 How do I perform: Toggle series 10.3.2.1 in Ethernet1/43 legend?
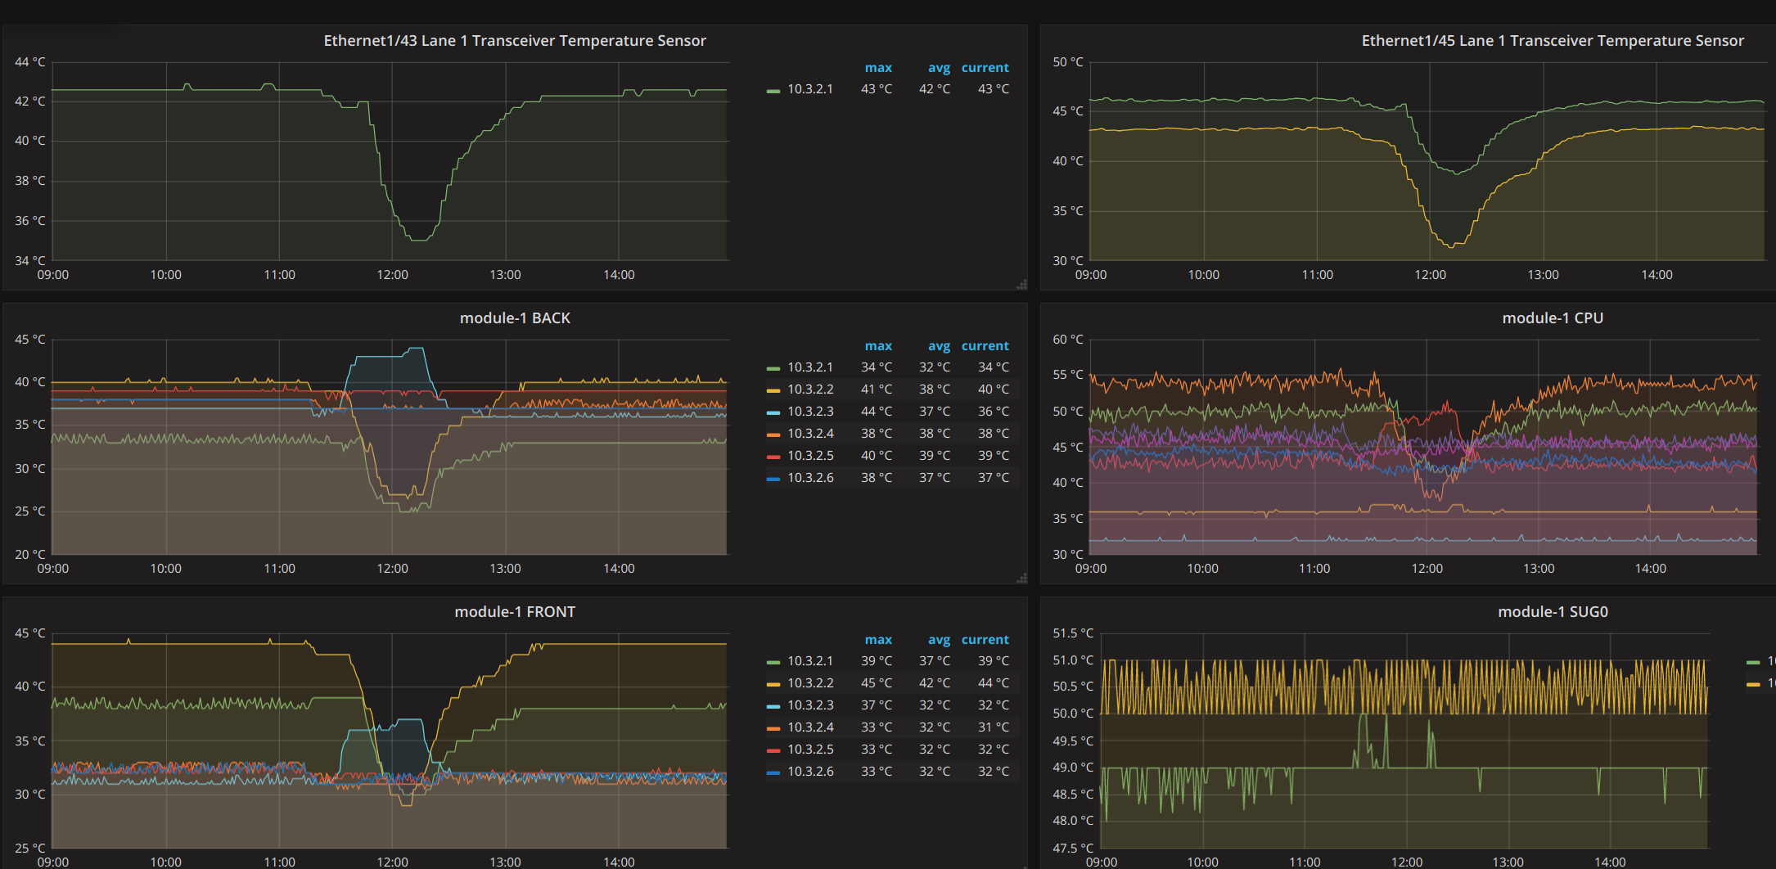tap(810, 89)
